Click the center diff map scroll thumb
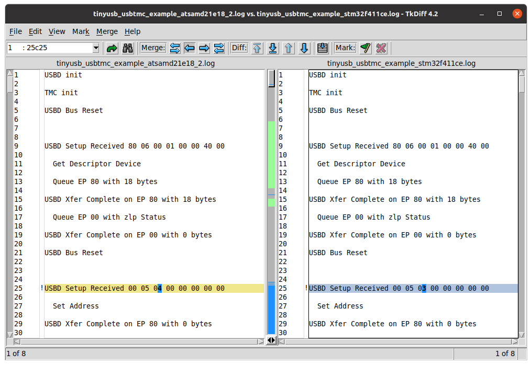The image size is (532, 365). [x=271, y=78]
